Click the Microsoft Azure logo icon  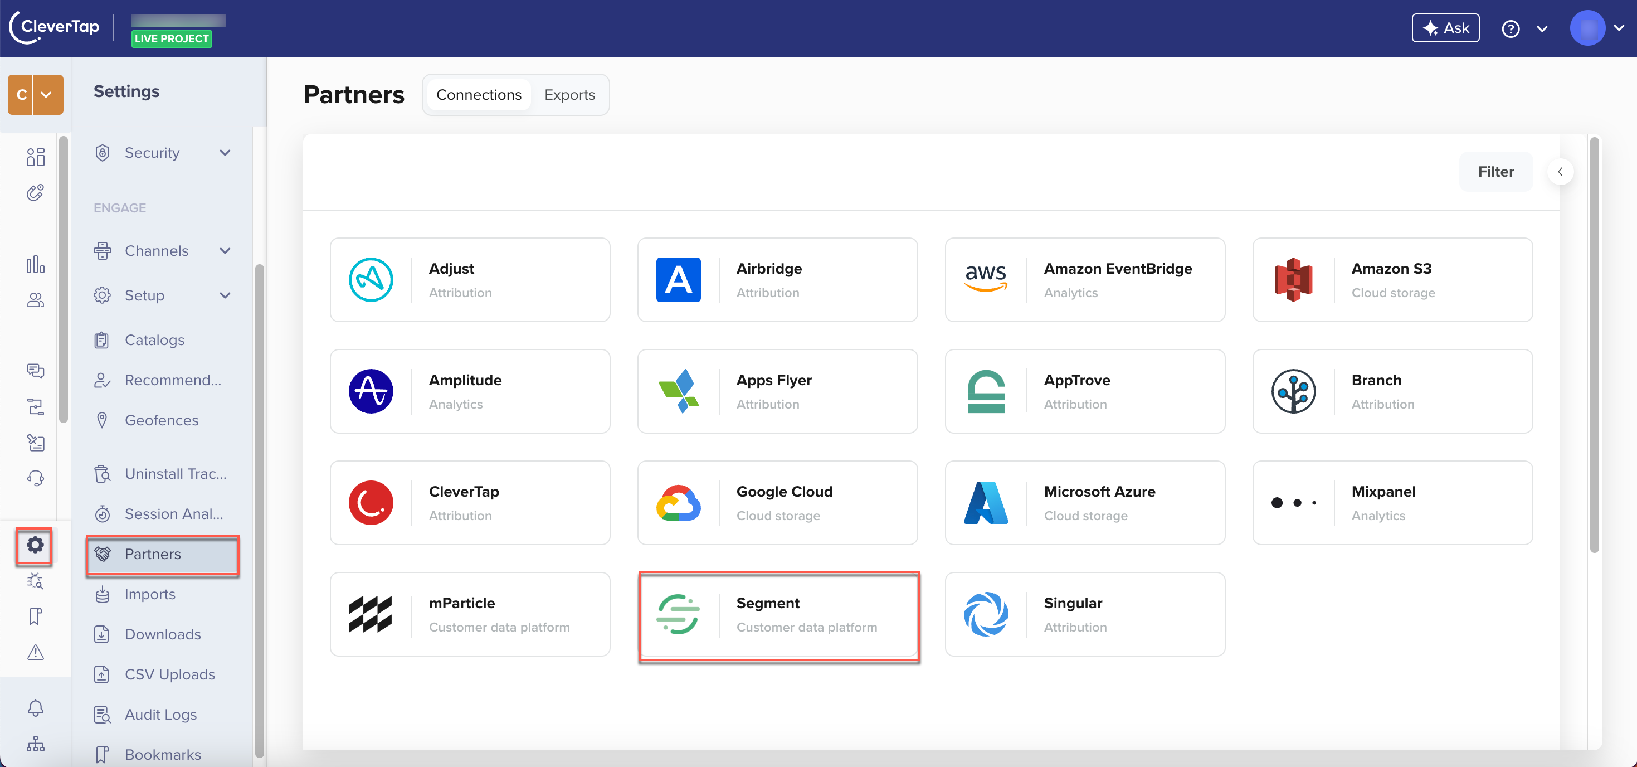pyautogui.click(x=986, y=502)
